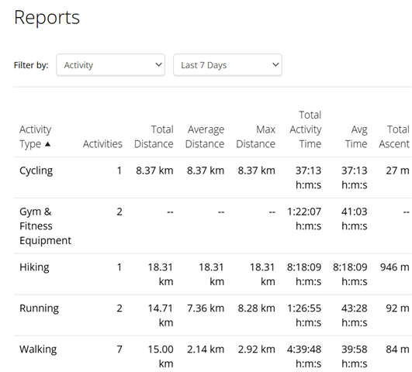This screenshot has height=372, width=412.
Task: Select the Gym & Fitness Equipment row
Action: coord(213,226)
